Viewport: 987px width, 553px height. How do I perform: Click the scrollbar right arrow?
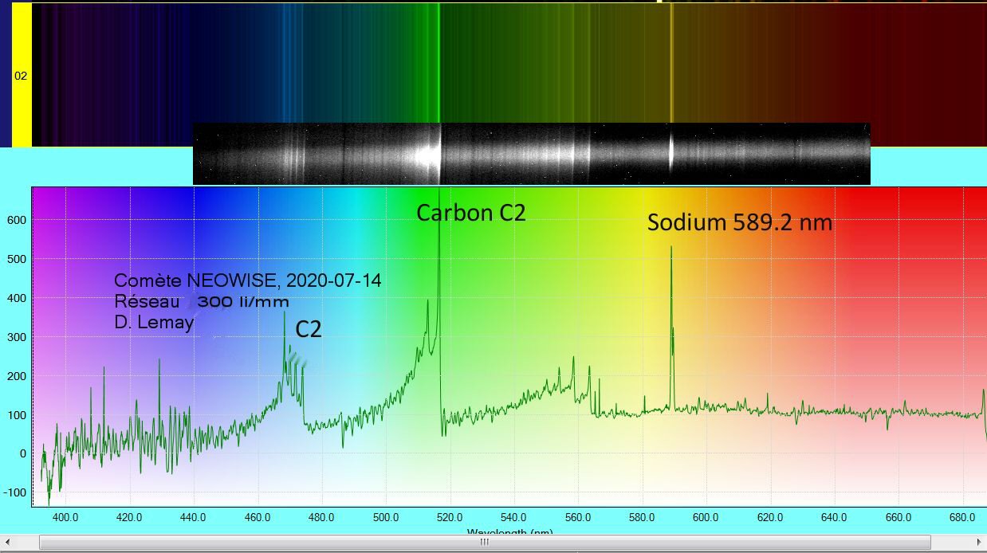coord(979,543)
